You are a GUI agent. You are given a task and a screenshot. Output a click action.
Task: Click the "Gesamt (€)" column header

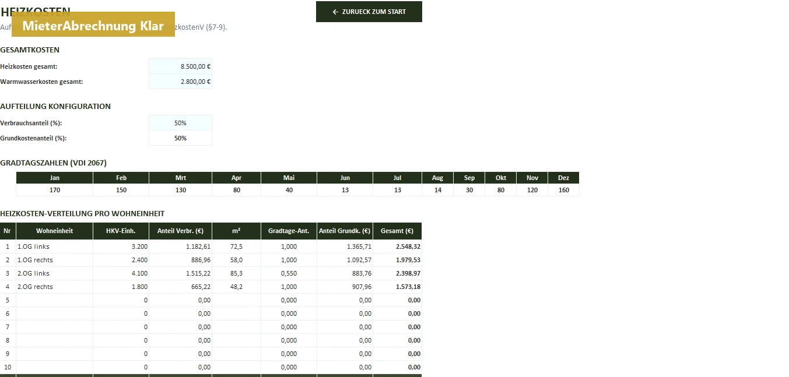(x=398, y=231)
